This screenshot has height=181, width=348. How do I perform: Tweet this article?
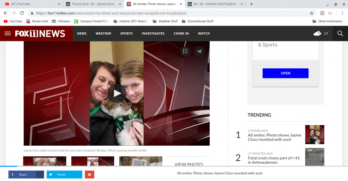tap(64, 175)
